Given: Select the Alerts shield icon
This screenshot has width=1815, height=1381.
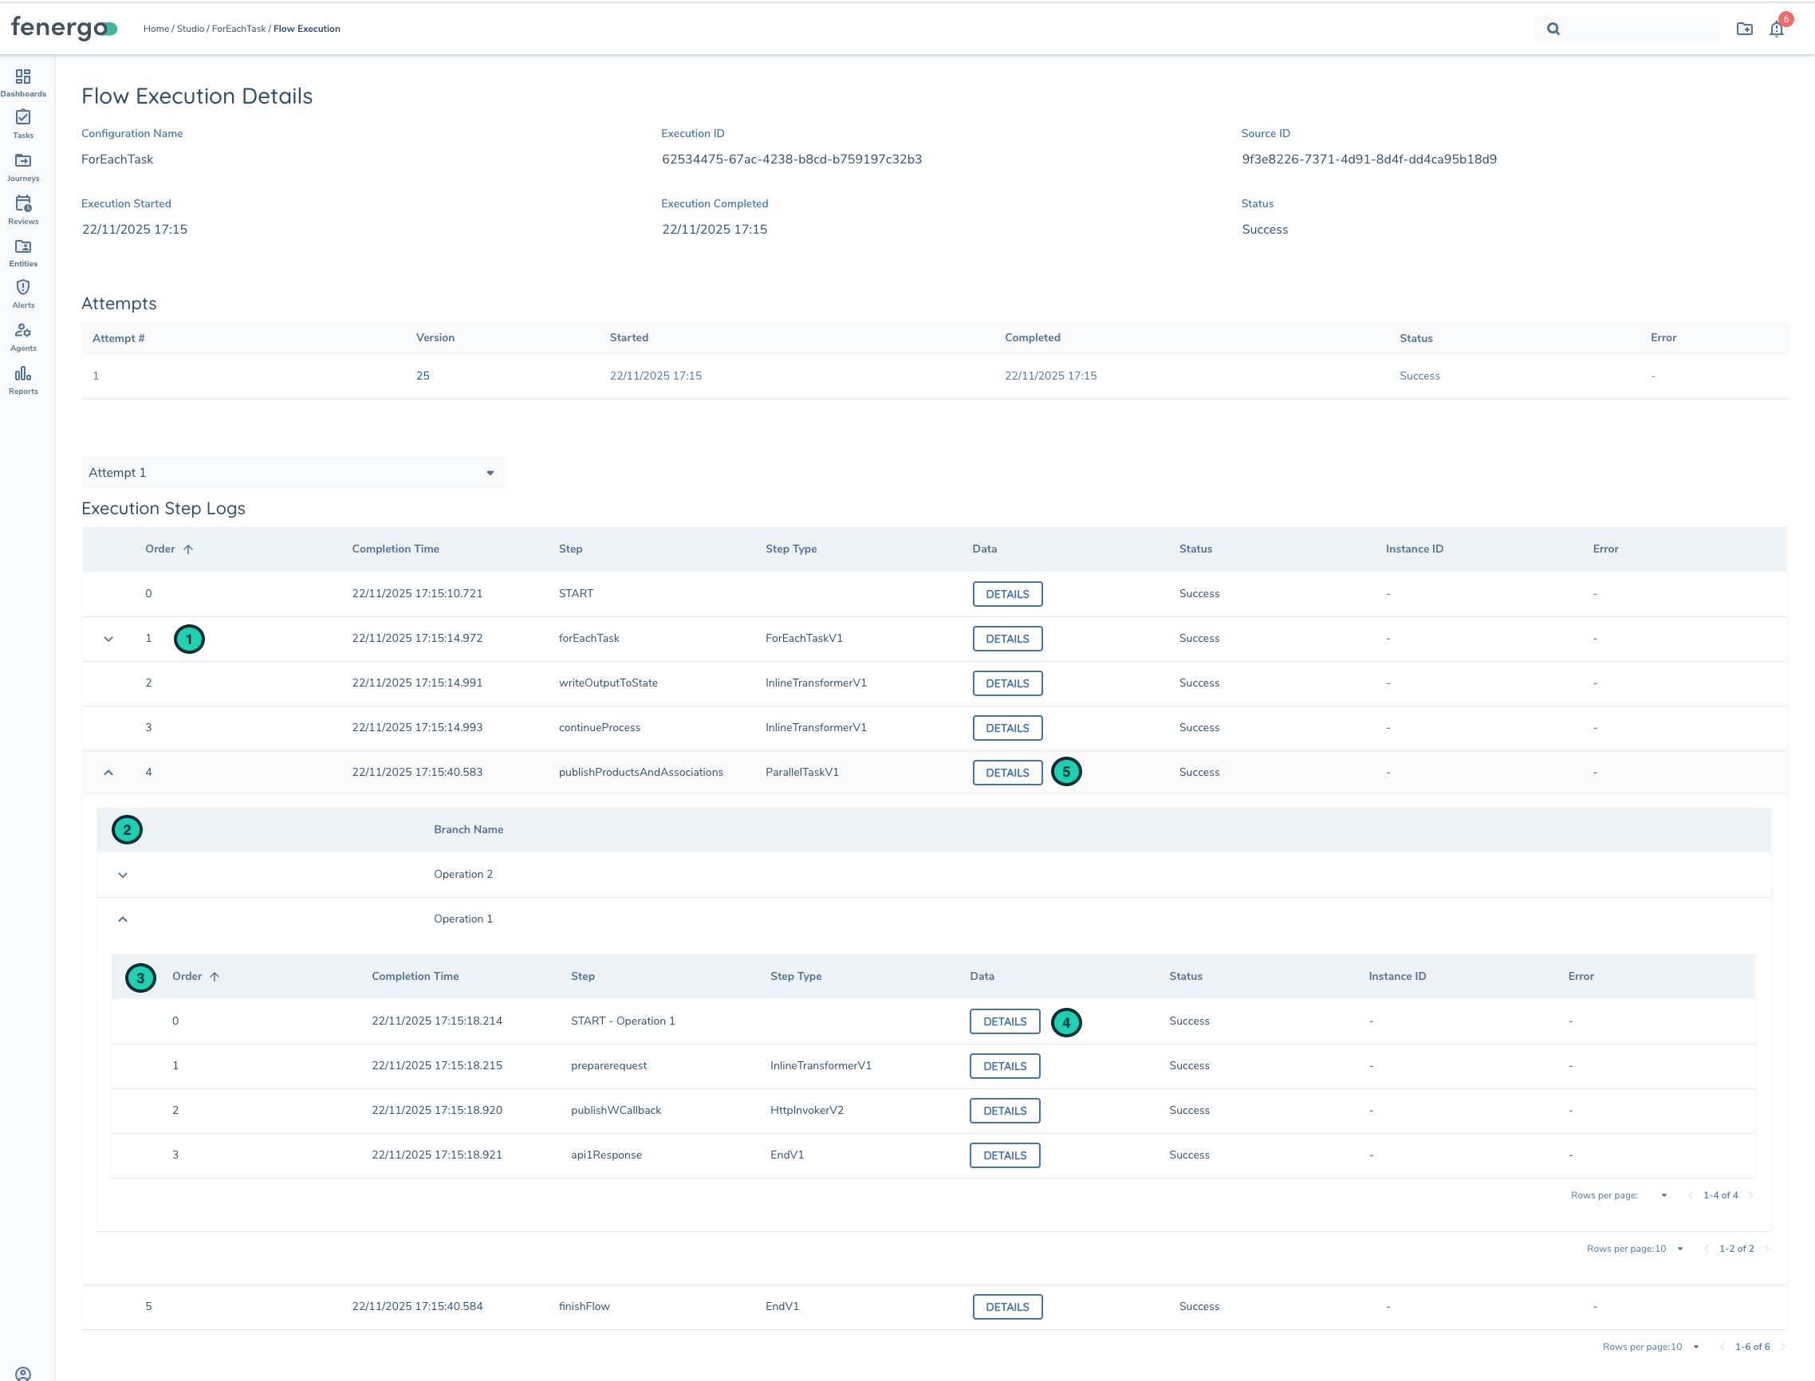Looking at the screenshot, I should (23, 293).
